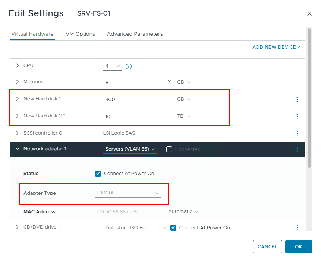This screenshot has width=321, height=262.
Task: Click the Cancel button
Action: (267, 247)
